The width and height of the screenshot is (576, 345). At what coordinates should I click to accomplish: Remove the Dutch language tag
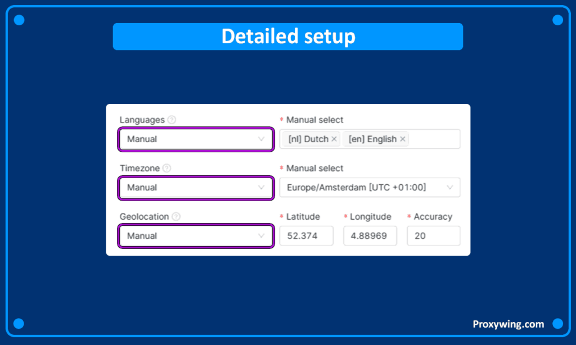click(334, 139)
